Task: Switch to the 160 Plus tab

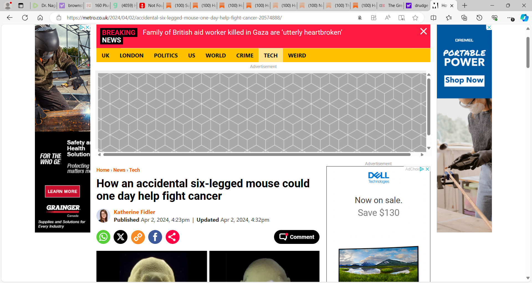Action: (x=98, y=6)
